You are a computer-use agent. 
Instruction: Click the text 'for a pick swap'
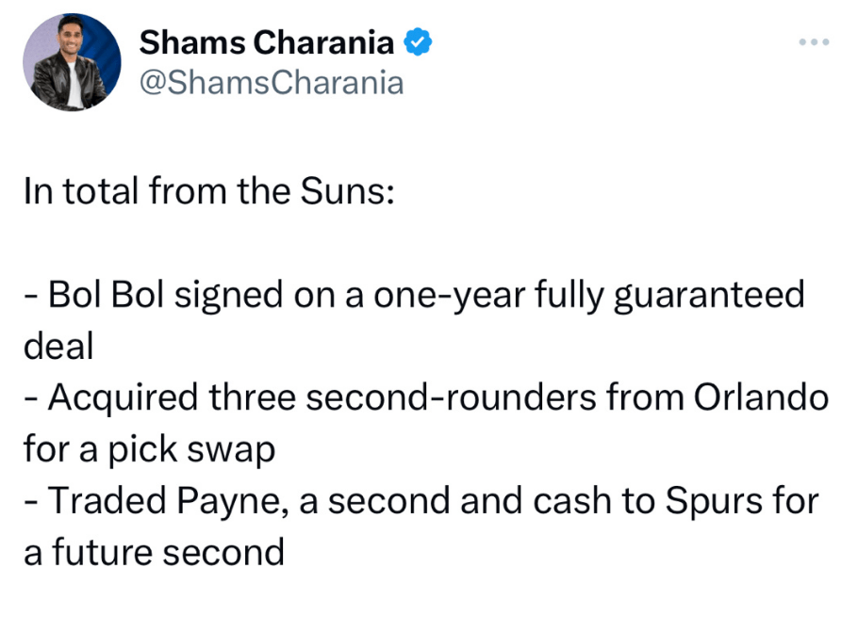149,449
